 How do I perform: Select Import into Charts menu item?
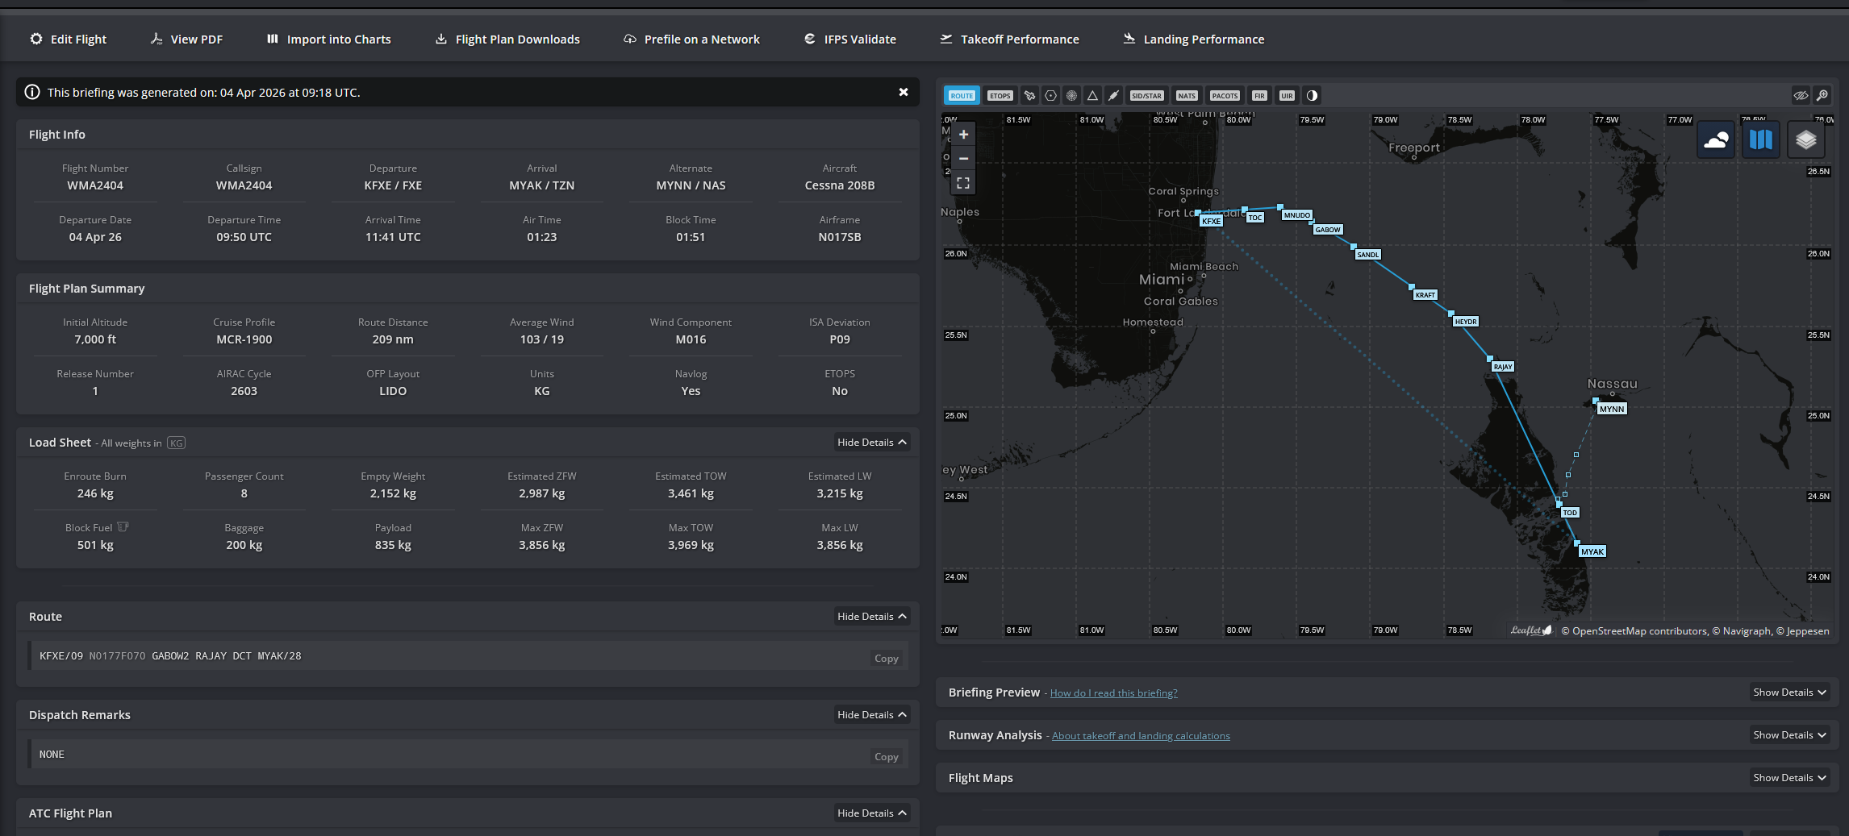tap(328, 39)
